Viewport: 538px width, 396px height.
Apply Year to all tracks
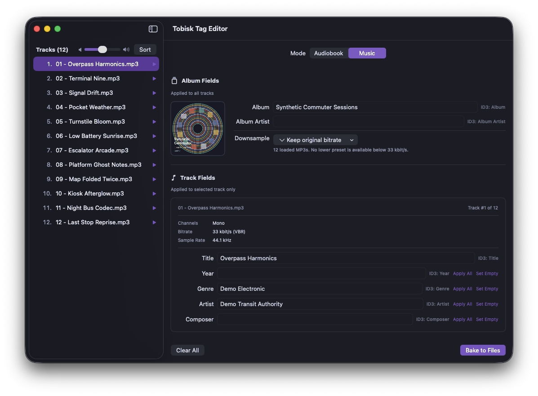(x=462, y=273)
